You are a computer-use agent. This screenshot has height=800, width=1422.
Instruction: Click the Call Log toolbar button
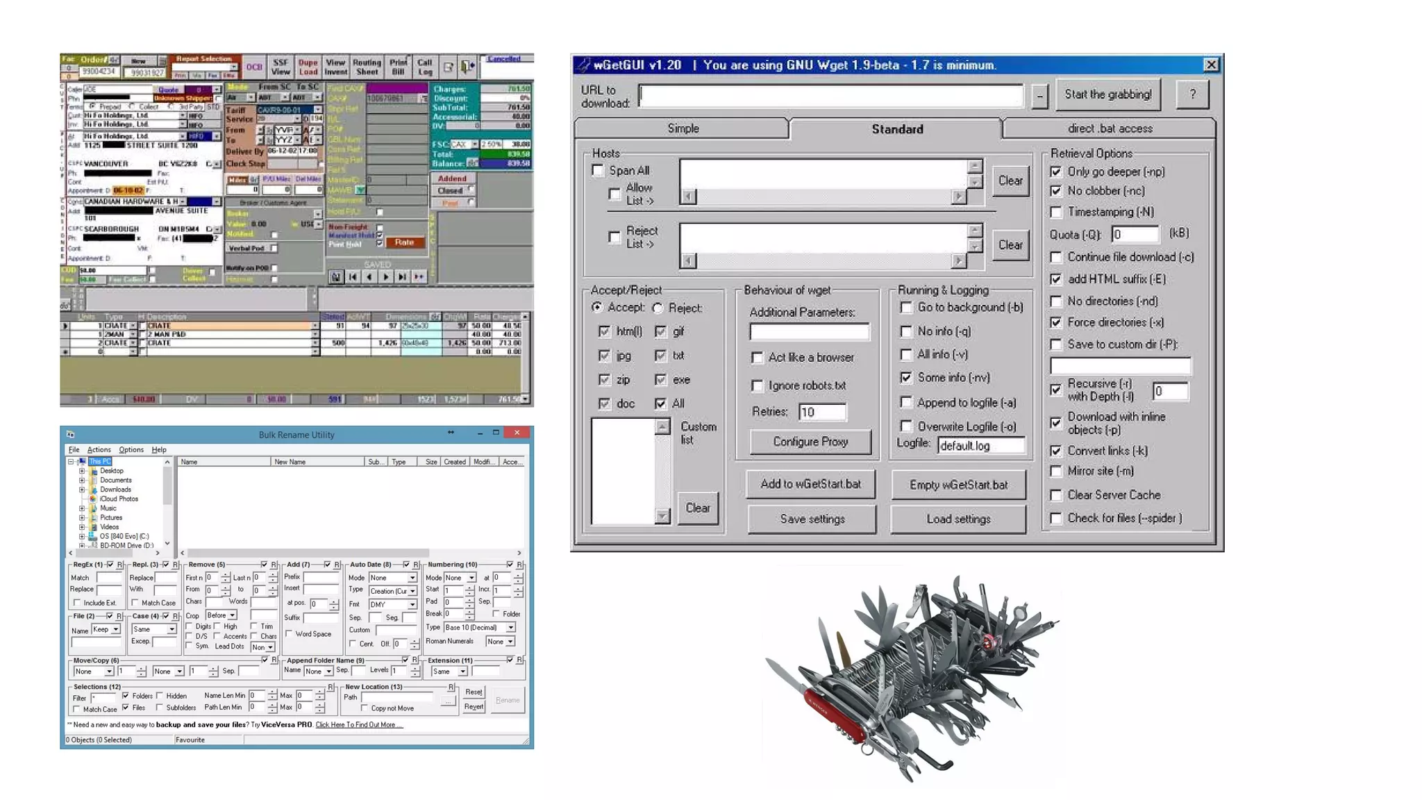(424, 67)
